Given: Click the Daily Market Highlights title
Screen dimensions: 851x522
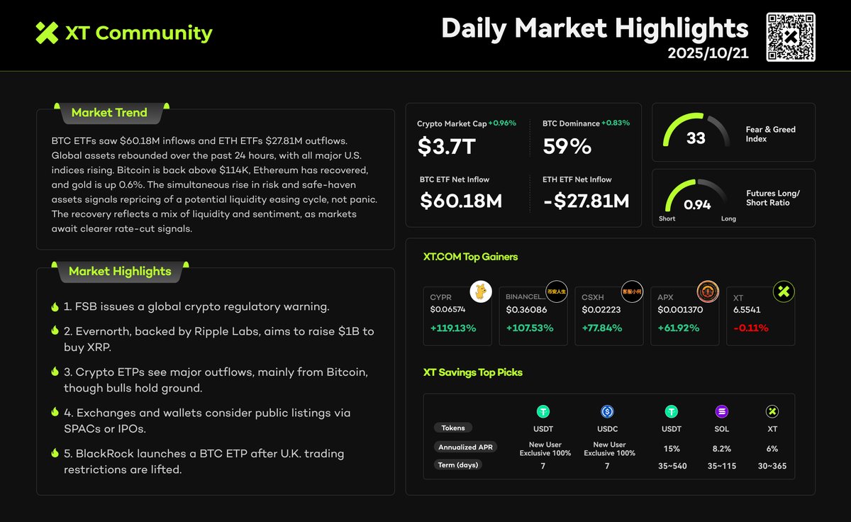Looking at the screenshot, I should click(595, 28).
